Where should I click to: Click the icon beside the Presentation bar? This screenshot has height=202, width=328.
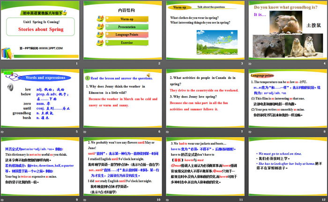point(100,27)
